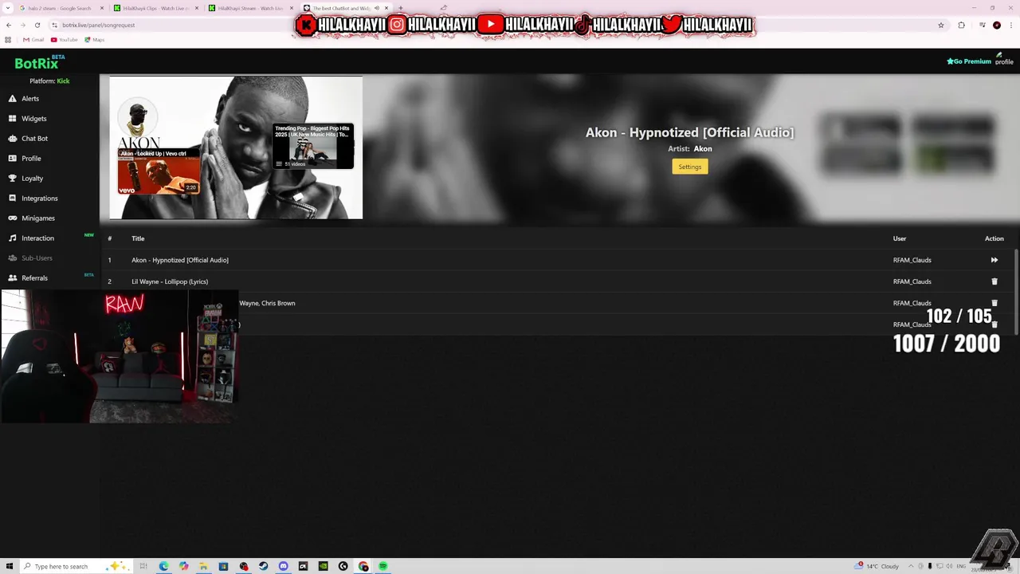The image size is (1020, 574).
Task: Click Go Premium link
Action: pyautogui.click(x=969, y=61)
